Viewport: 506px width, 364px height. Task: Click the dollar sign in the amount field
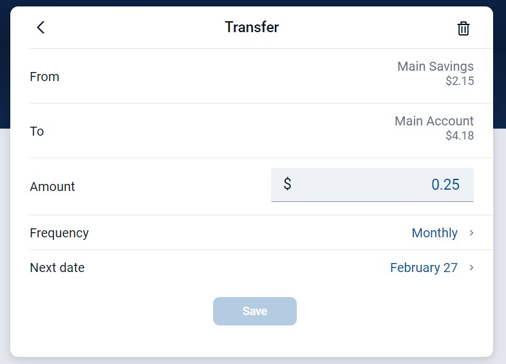coord(287,184)
